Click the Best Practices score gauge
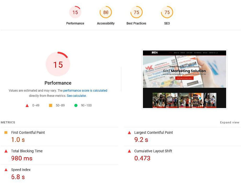The image size is (241, 189). 136,12
